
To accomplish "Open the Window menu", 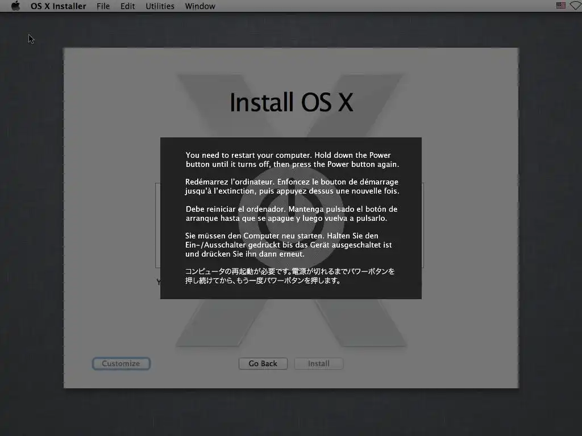I will click(x=200, y=6).
